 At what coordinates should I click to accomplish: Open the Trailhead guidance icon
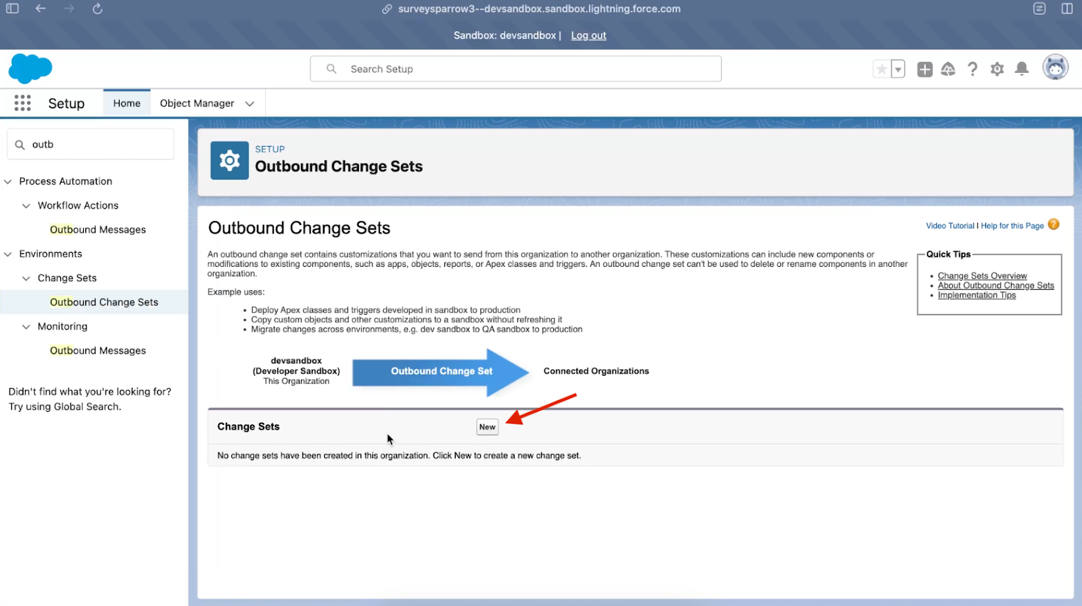pos(948,69)
